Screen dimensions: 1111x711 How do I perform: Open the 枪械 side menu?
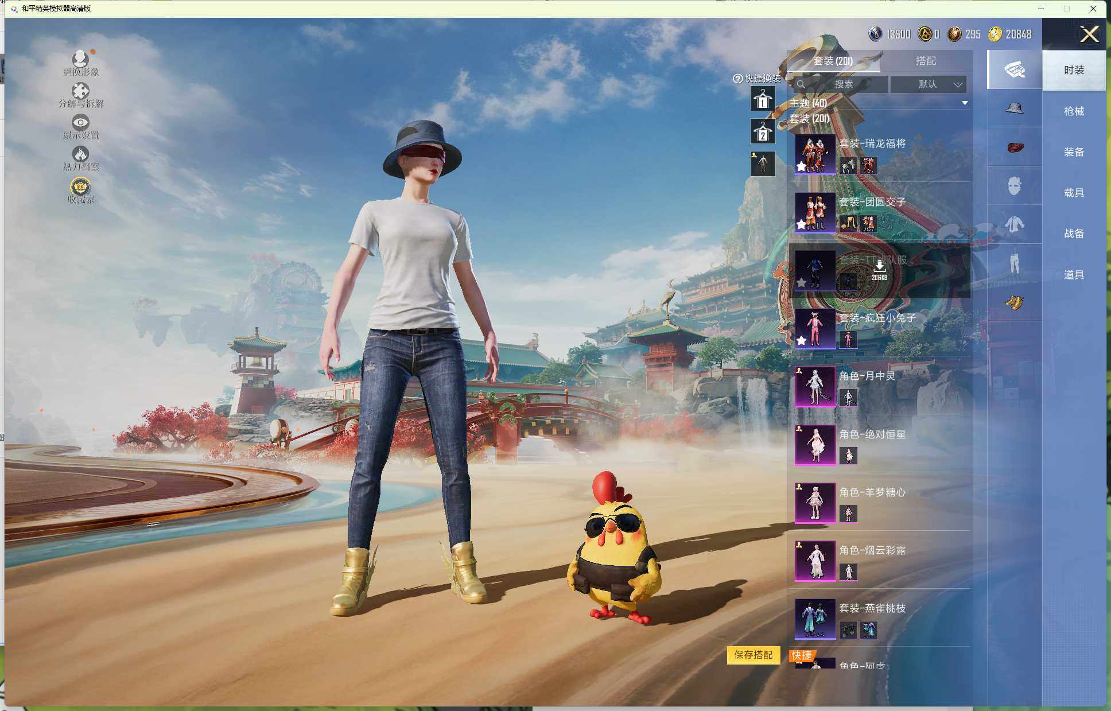1074,111
